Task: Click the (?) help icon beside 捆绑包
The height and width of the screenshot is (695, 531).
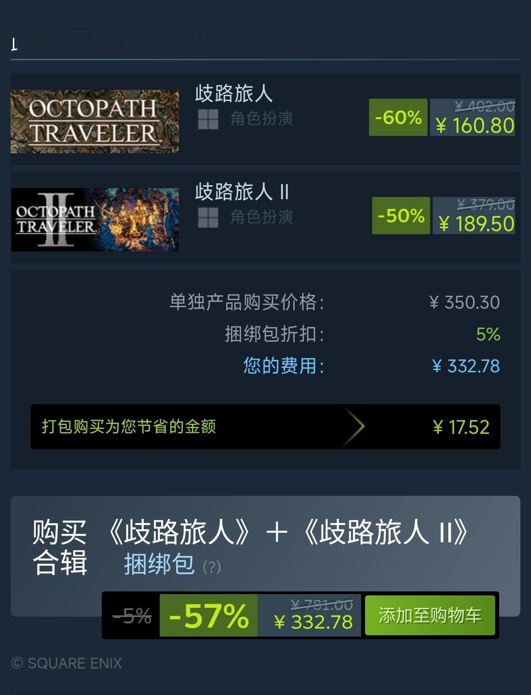Action: (x=212, y=567)
